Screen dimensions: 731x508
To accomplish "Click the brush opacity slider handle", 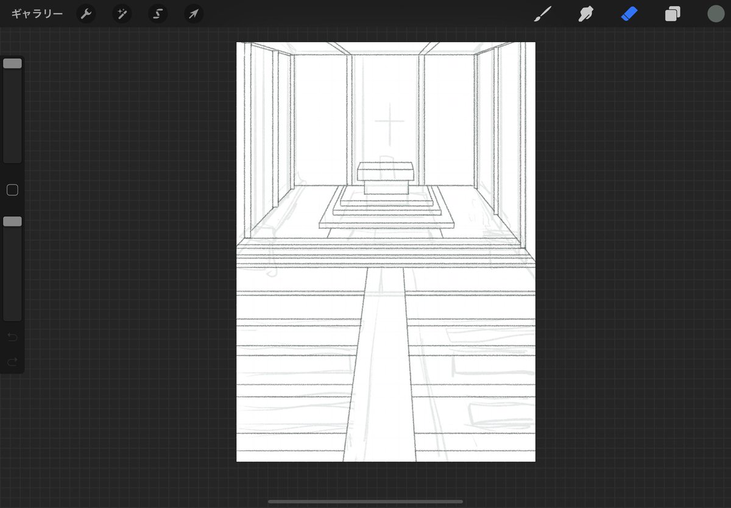I will pyautogui.click(x=12, y=222).
